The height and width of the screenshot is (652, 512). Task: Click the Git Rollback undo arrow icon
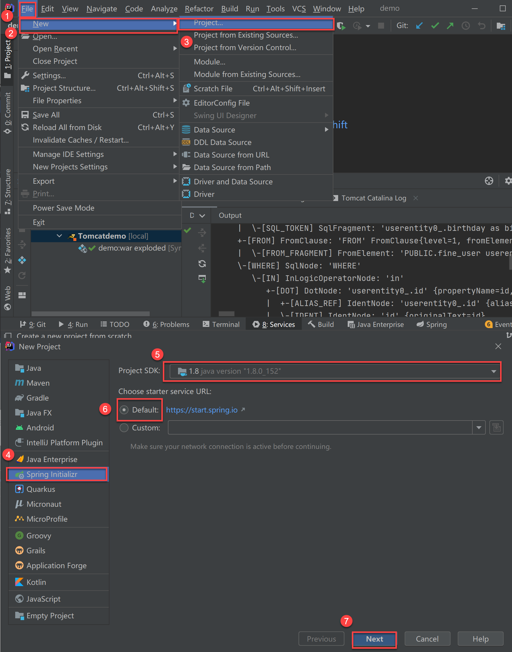481,26
